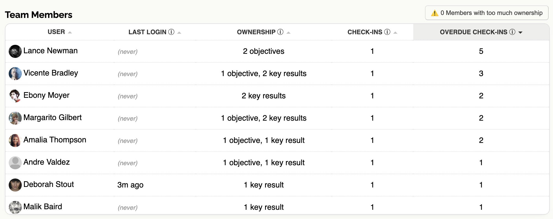Click Deborah Stout's avatar

click(x=15, y=185)
